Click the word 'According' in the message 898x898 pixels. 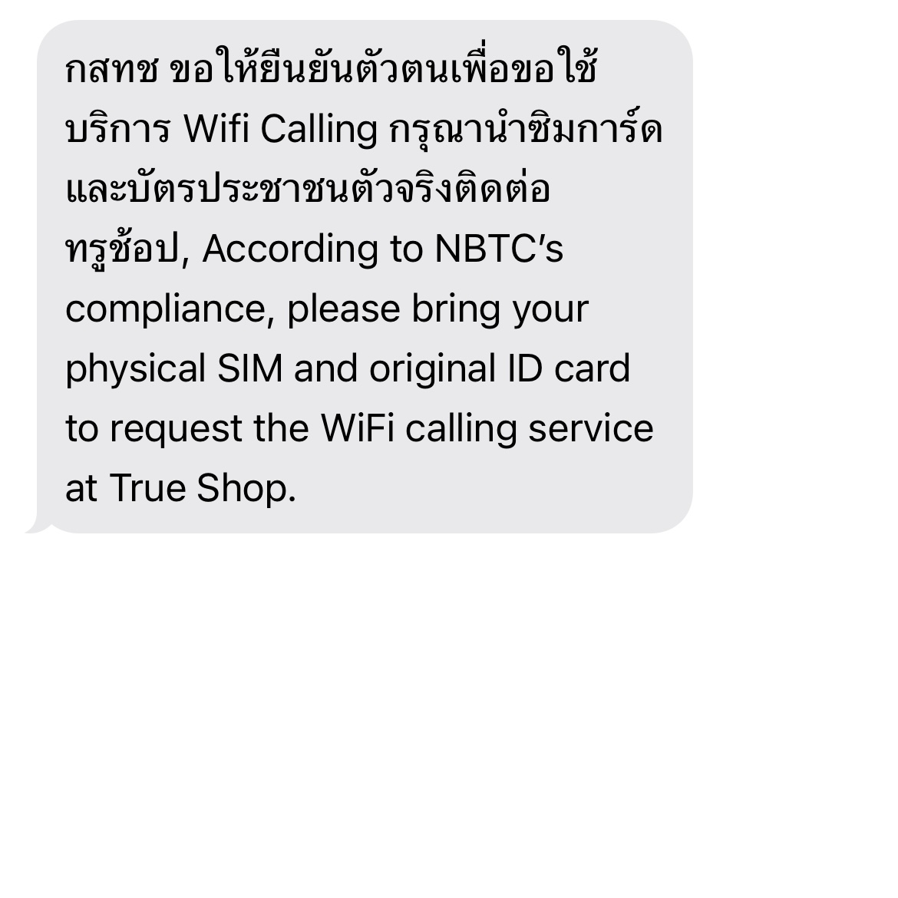click(290, 249)
